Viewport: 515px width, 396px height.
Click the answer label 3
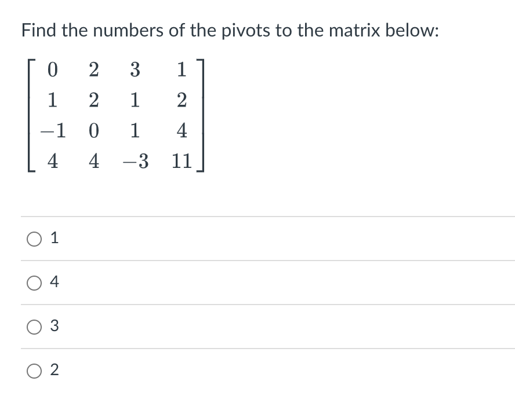tap(53, 327)
